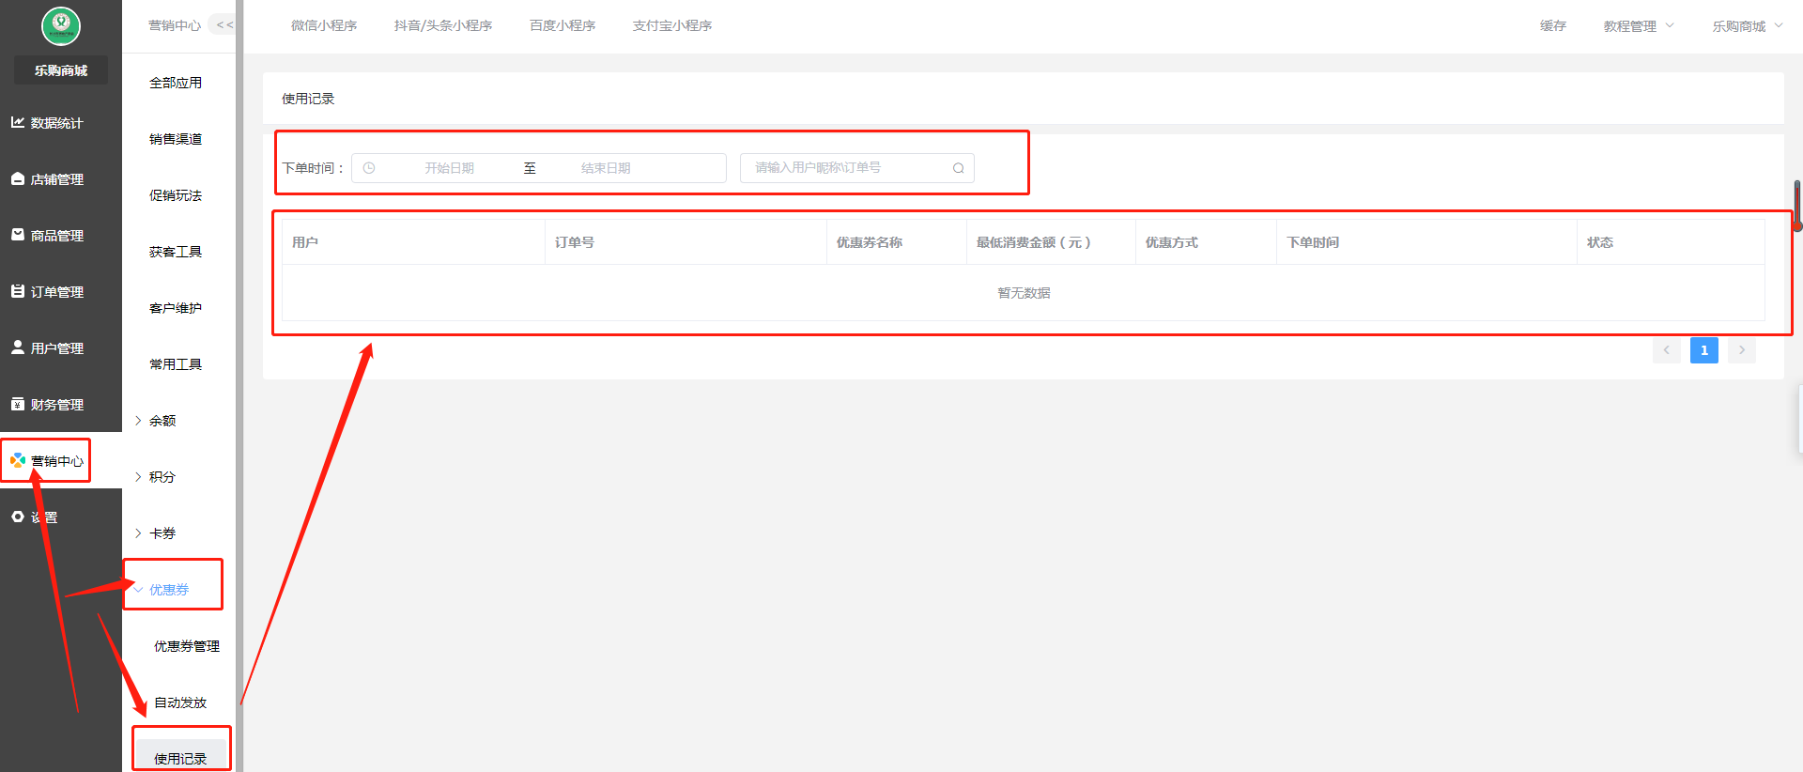Click the 乐购商城 store logo avatar

(61, 25)
